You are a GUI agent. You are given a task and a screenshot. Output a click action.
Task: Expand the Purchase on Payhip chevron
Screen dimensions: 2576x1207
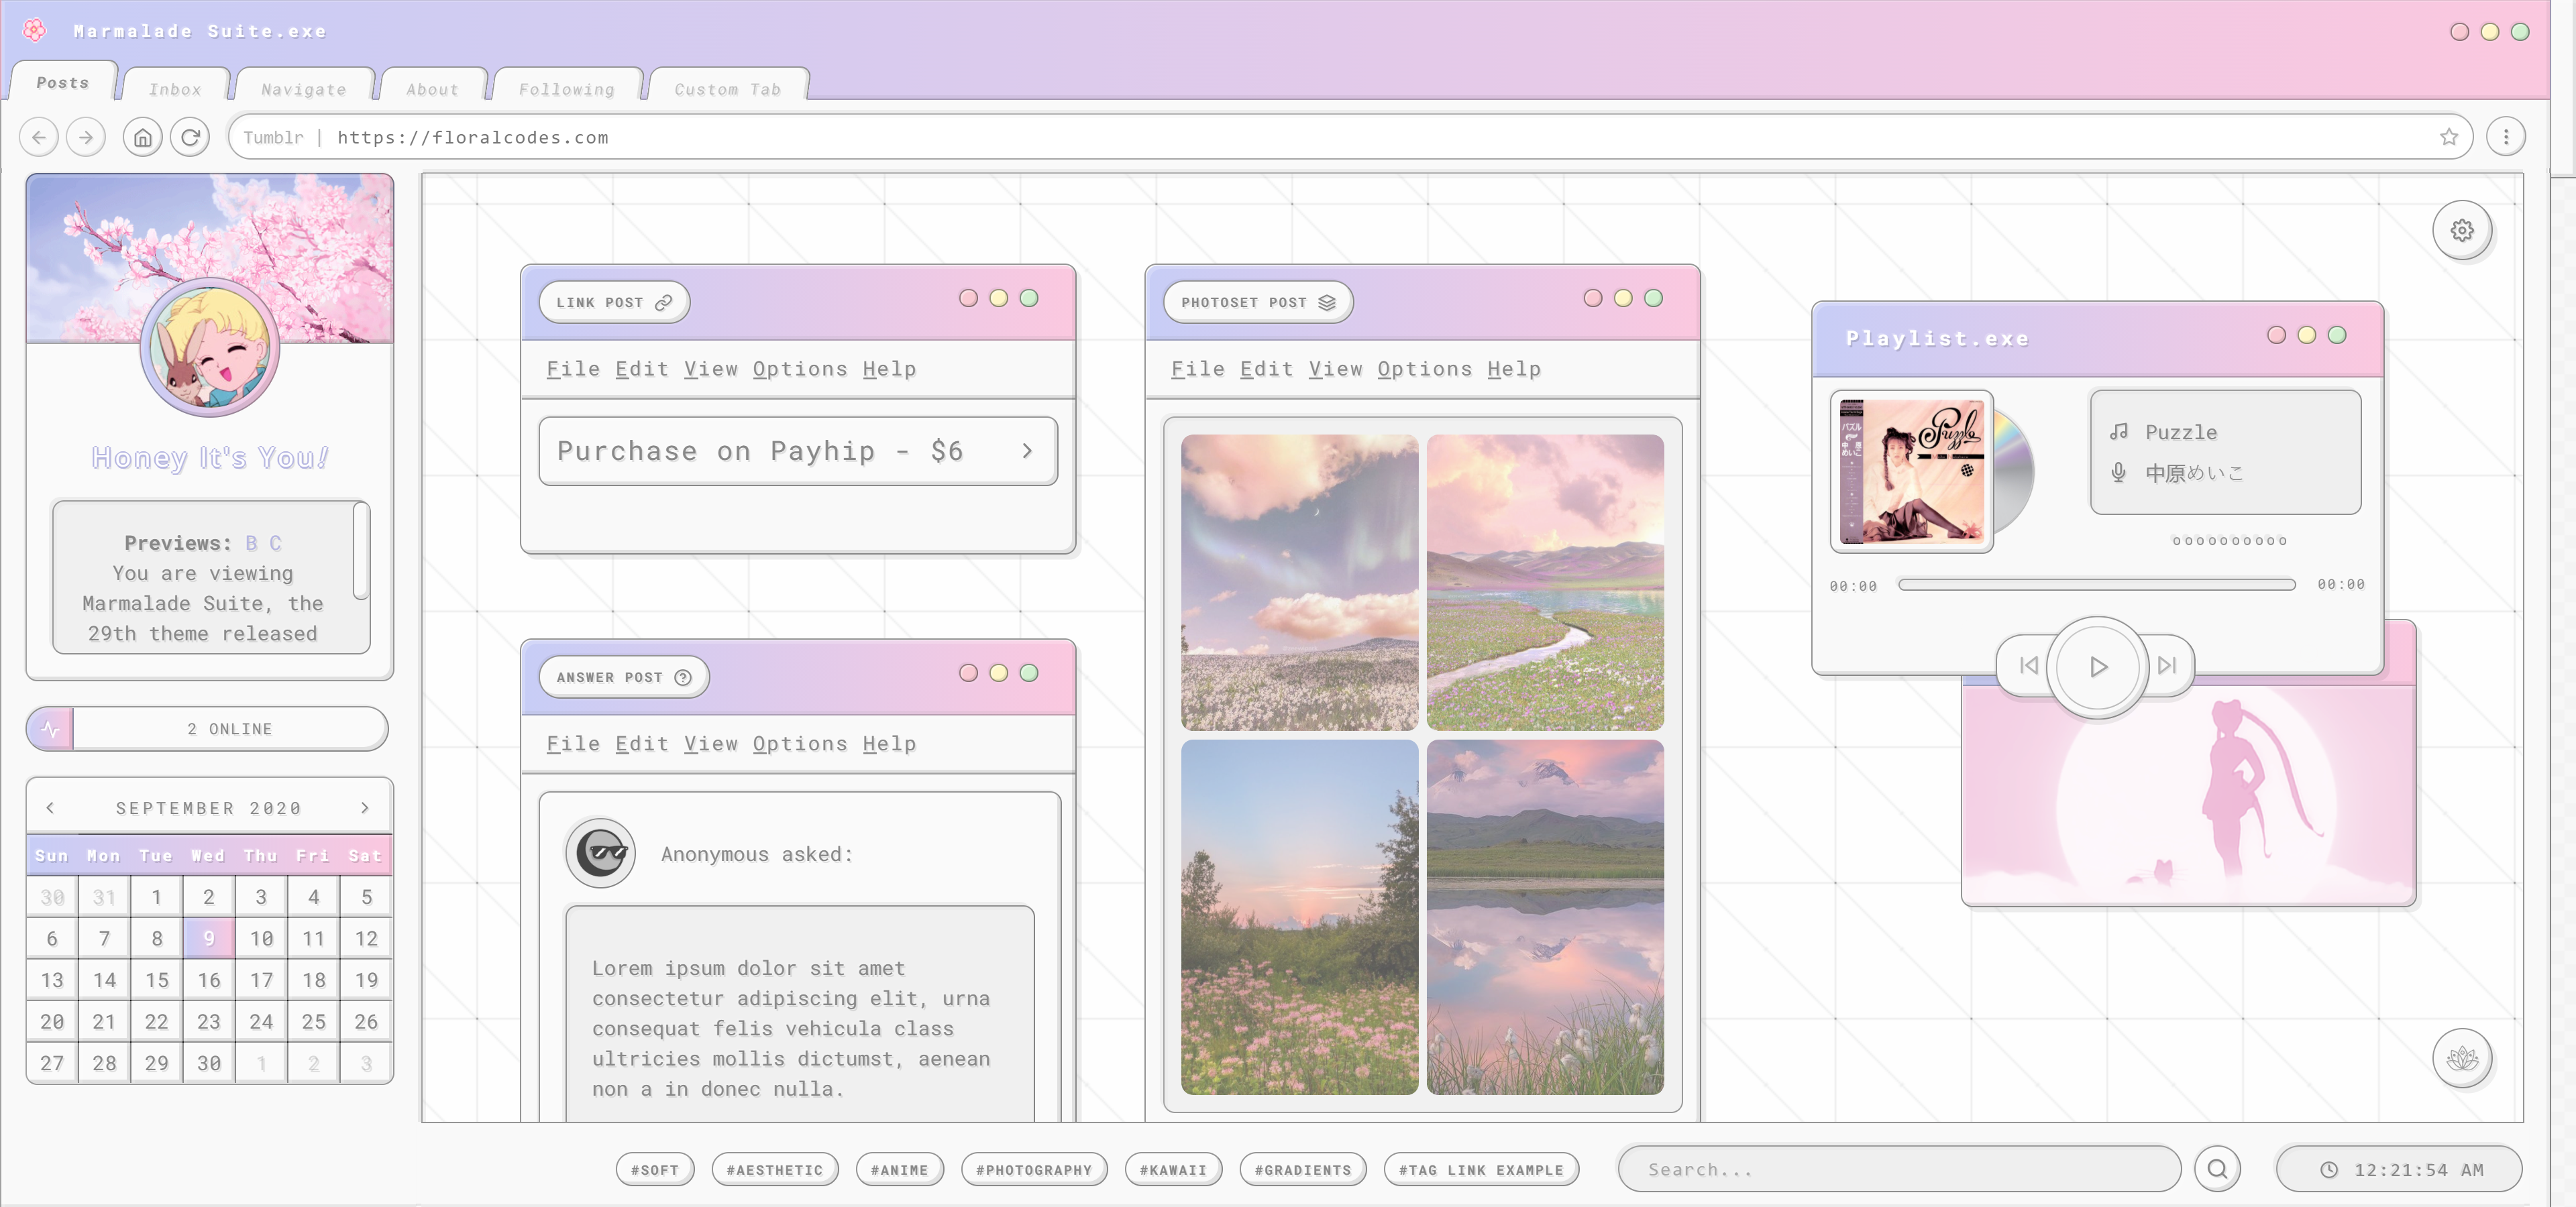(1027, 452)
